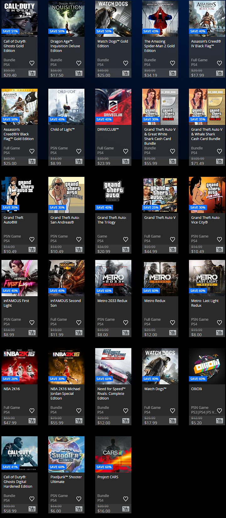Open Metro 2033 Redux cover image
Viewport: 226px width, 518px height.
pyautogui.click(x=113, y=278)
